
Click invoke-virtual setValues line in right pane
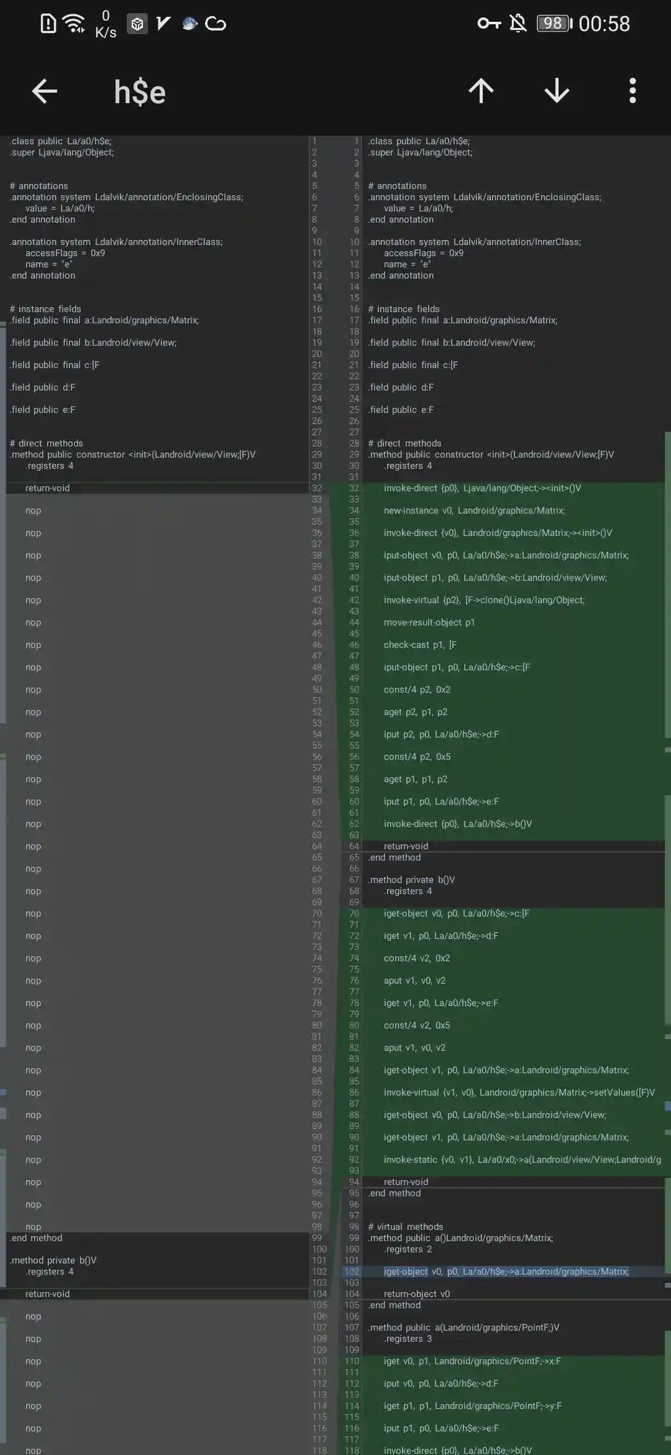tap(519, 1092)
